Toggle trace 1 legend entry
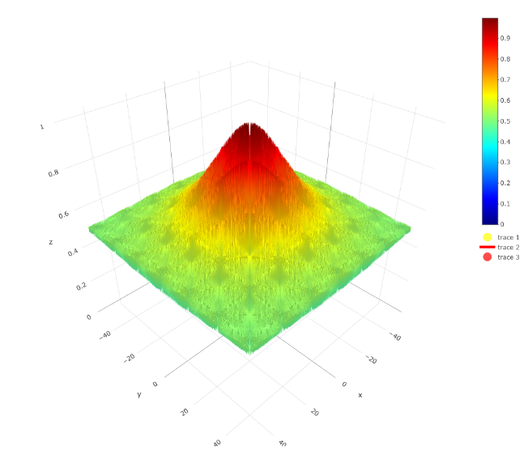 [x=500, y=237]
